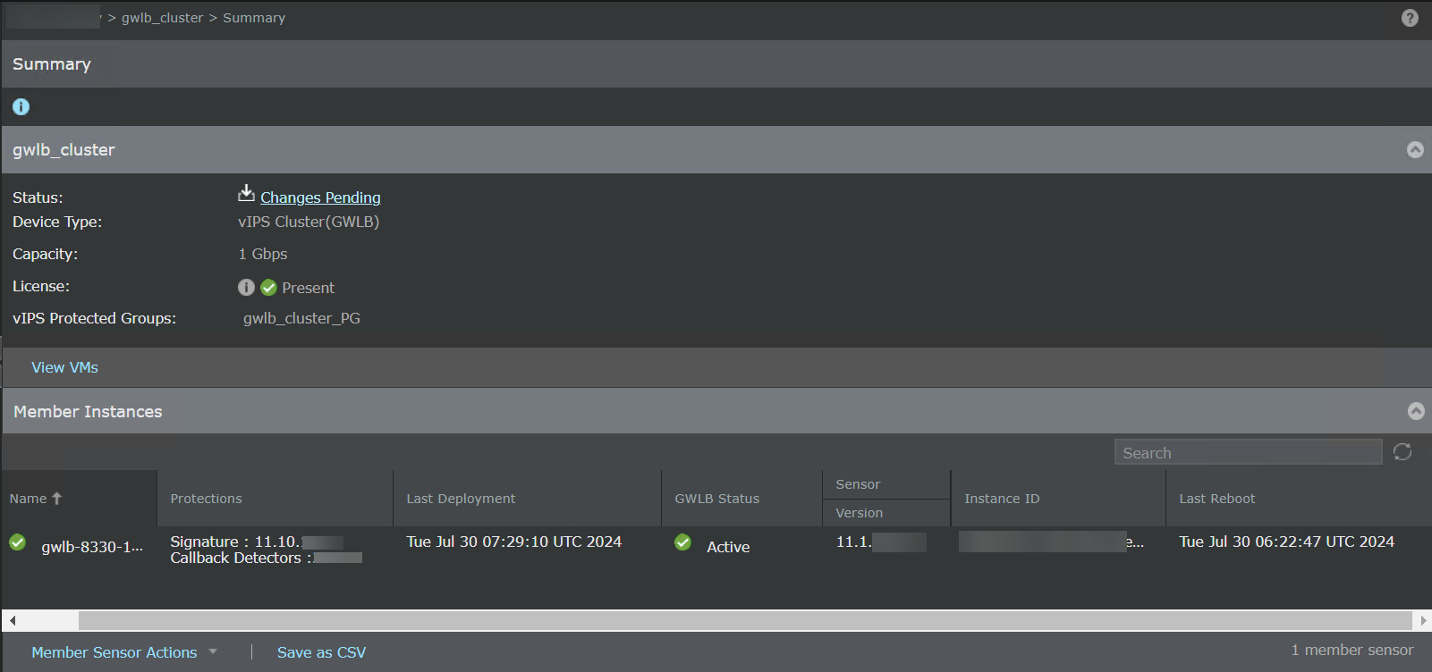The height and width of the screenshot is (672, 1432).
Task: Click the horizontal scrollbar right arrow
Action: click(1422, 620)
